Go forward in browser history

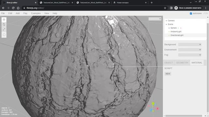8,8
